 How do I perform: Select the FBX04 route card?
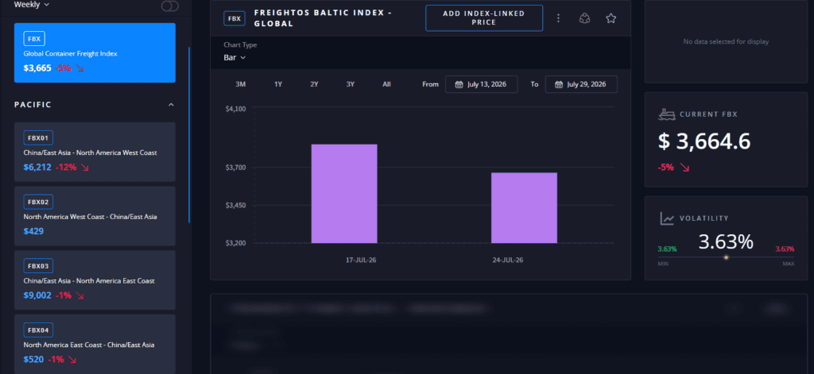point(95,343)
